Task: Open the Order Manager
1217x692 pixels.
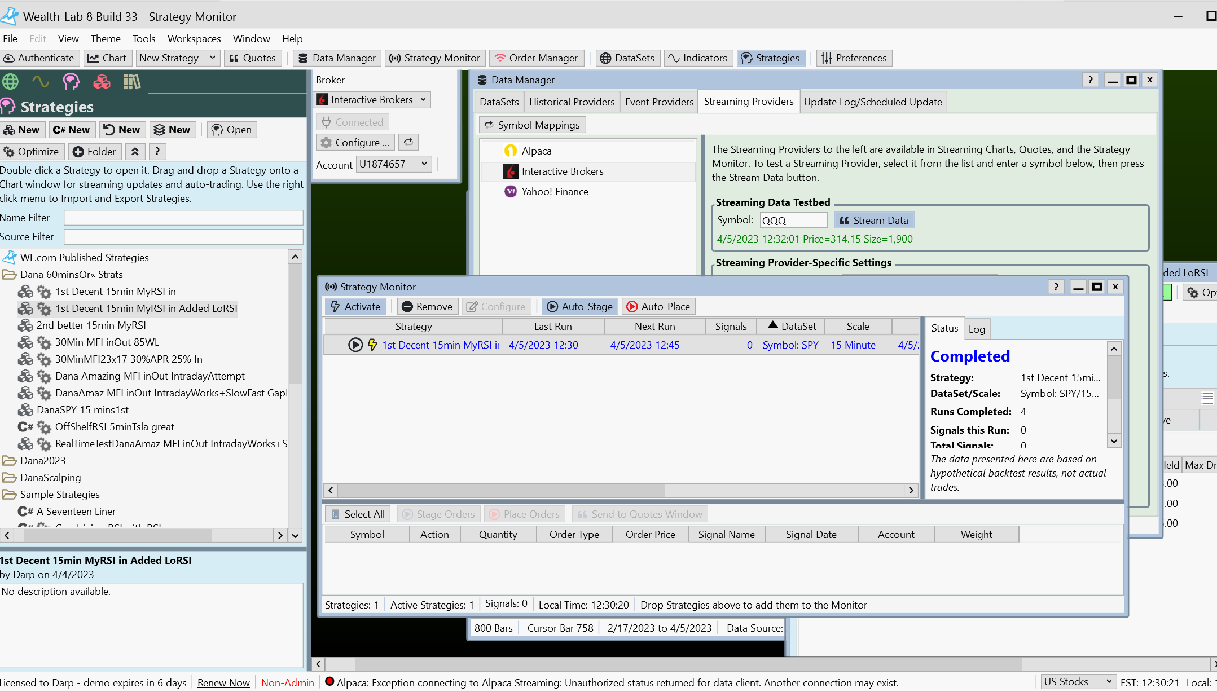Action: click(536, 58)
